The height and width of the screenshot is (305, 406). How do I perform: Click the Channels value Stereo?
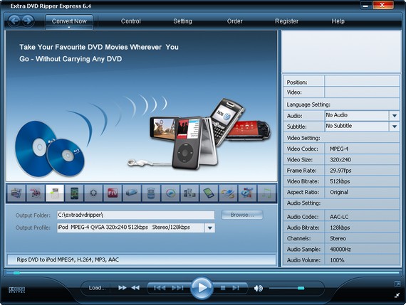coord(338,239)
